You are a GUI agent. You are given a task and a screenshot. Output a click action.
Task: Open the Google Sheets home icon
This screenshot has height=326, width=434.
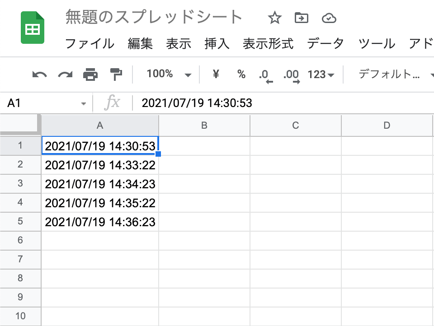[33, 28]
